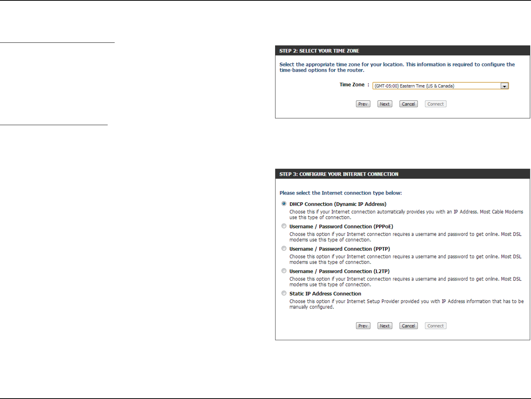Click Connect in Step 2 time zone panel

(x=435, y=104)
